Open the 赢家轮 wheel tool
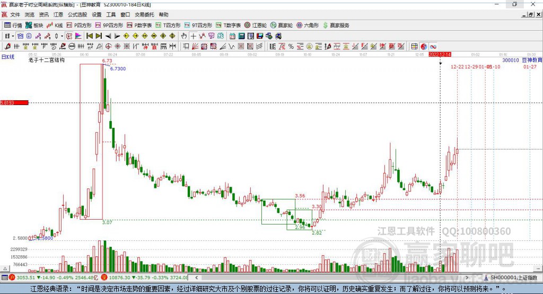543x294 pixels. pyautogui.click(x=282, y=25)
